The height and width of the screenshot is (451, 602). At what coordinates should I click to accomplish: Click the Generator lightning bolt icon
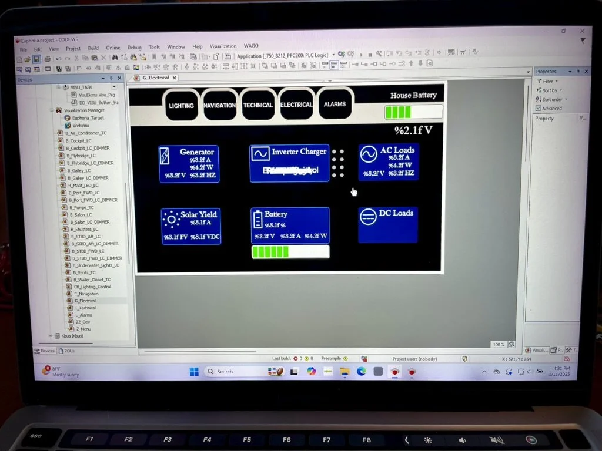[165, 156]
